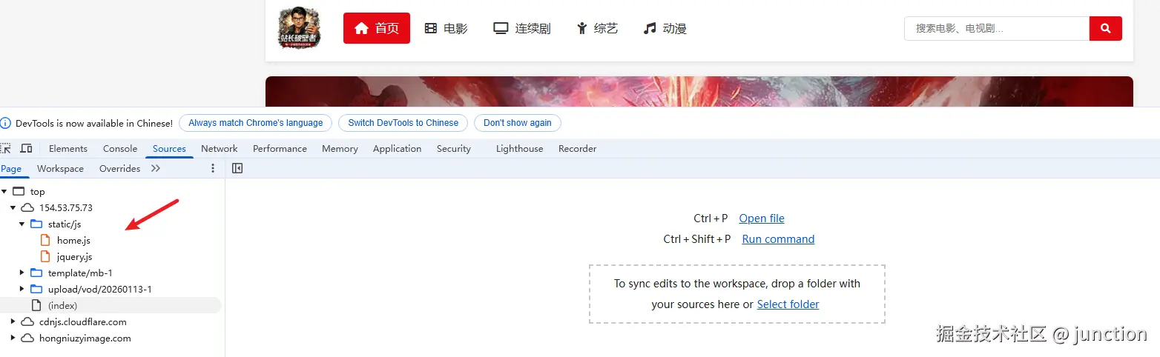Click the static/js folder icon
The width and height of the screenshot is (1160, 357).
pos(36,224)
